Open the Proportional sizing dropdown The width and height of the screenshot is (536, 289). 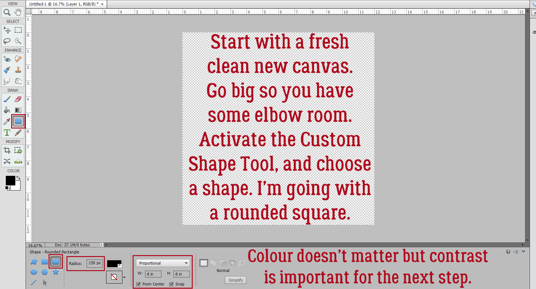point(163,263)
